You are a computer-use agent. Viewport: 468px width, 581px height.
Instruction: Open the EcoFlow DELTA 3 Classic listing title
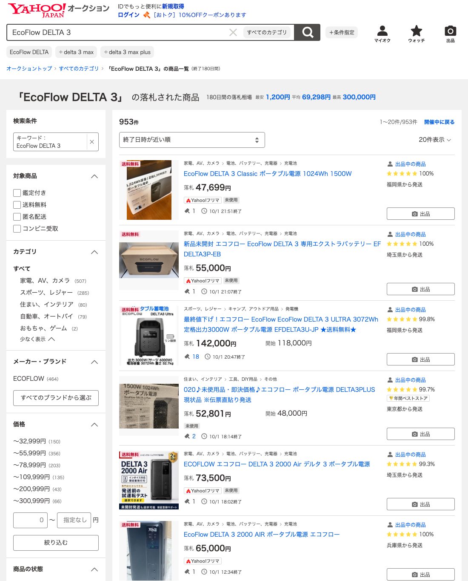point(268,174)
